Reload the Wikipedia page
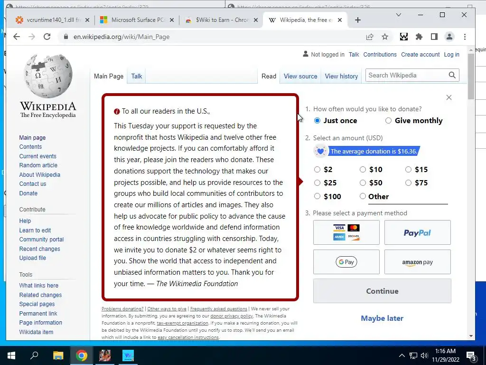The width and height of the screenshot is (486, 365). pos(47,37)
